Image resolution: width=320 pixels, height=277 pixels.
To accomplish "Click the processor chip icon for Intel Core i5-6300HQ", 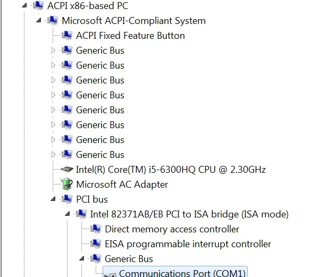I will pos(67,169).
